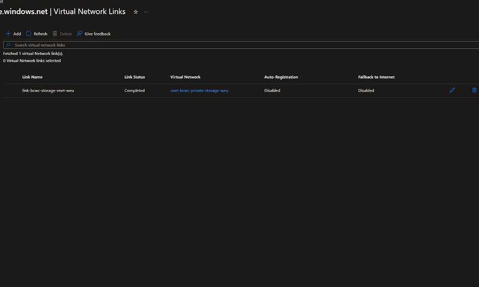The width and height of the screenshot is (479, 287).
Task: Select the link-bcwc-storage-vnet-weu row name
Action: (48, 91)
